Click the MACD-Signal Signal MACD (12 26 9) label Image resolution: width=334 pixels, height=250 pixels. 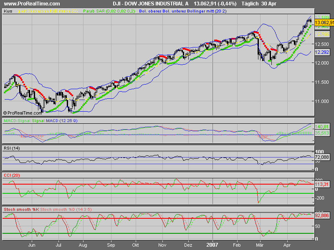point(40,121)
